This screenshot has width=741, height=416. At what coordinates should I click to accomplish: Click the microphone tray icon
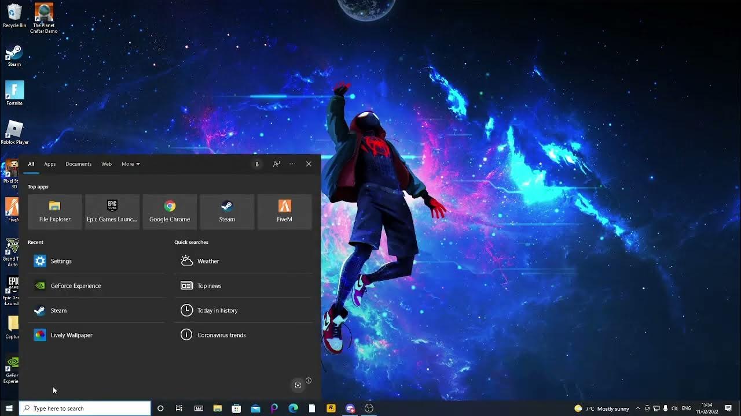pyautogui.click(x=665, y=408)
